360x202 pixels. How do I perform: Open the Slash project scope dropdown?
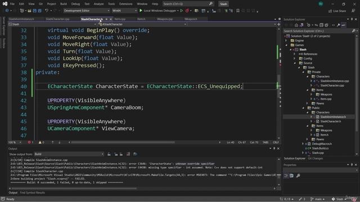(x=52, y=24)
